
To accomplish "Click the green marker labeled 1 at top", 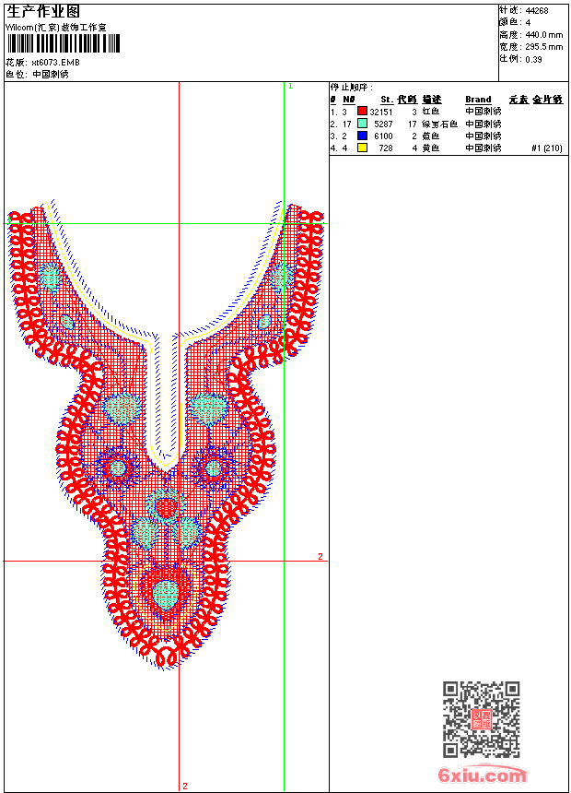I will (x=290, y=86).
